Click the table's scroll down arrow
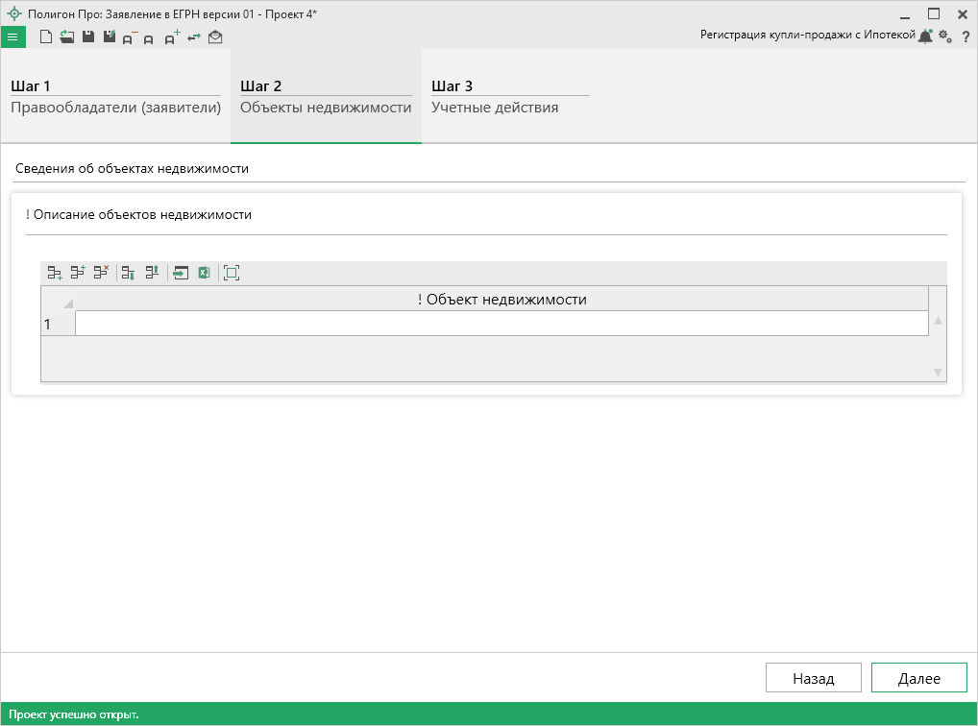978x726 pixels. click(938, 372)
